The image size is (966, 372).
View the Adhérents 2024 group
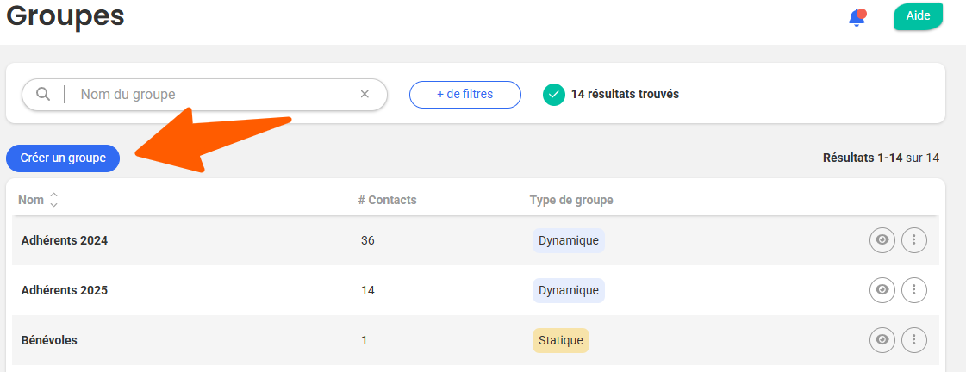coord(882,240)
